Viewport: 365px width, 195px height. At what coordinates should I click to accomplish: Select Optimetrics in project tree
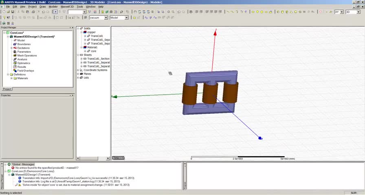[24, 63]
